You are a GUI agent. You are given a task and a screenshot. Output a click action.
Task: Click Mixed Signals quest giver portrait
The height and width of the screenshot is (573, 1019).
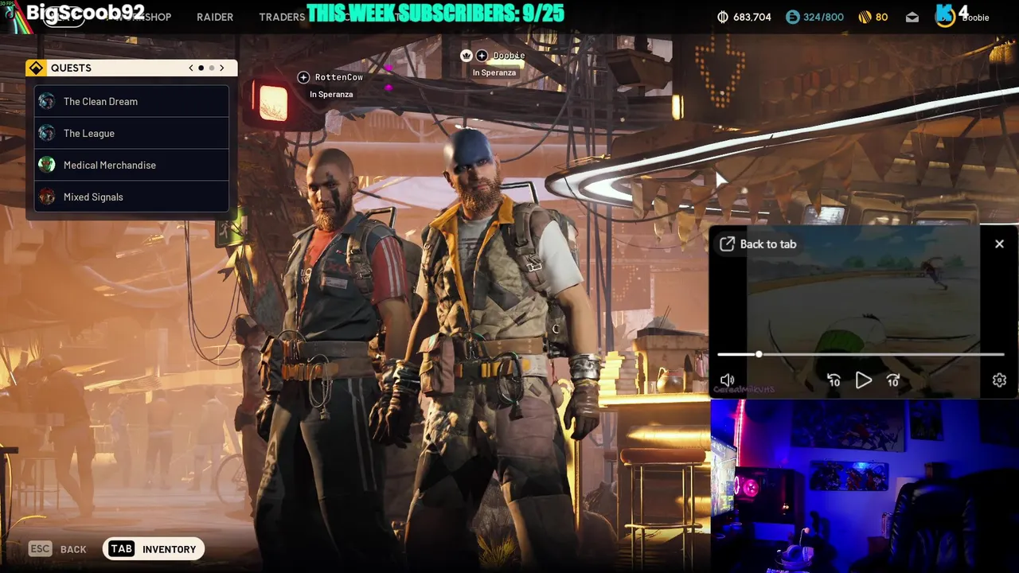[47, 197]
